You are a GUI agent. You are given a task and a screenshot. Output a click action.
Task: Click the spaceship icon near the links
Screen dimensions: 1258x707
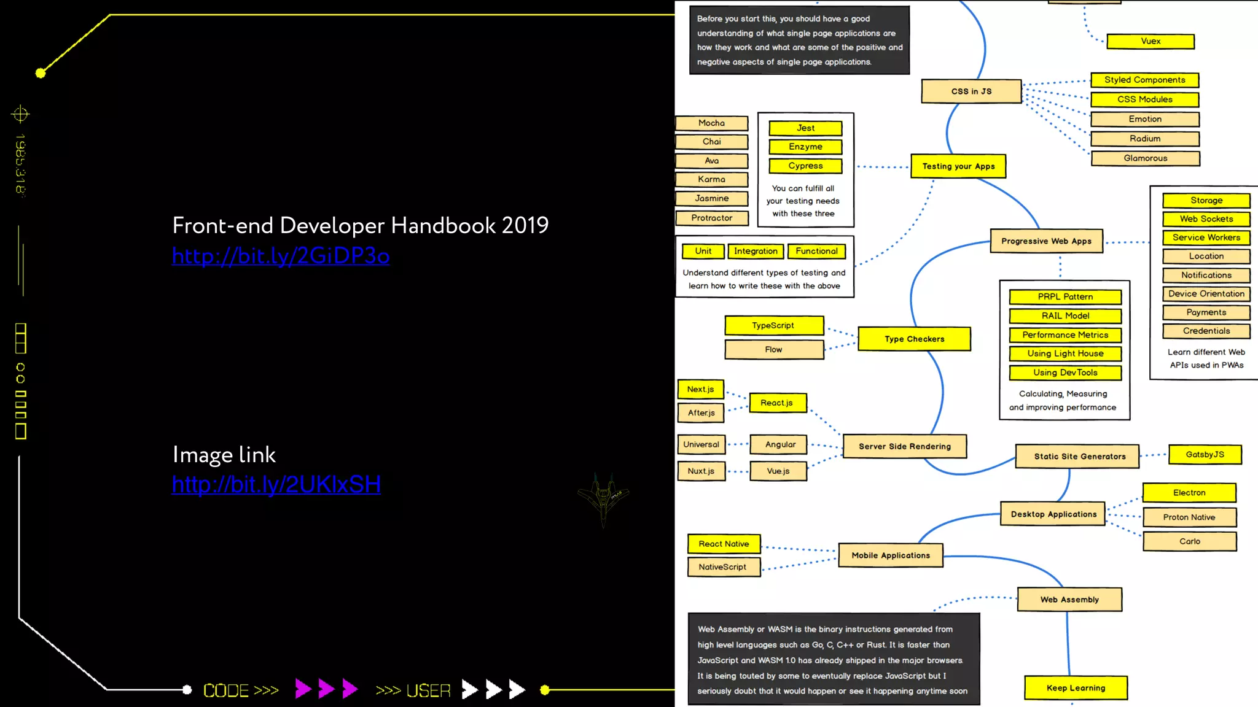pyautogui.click(x=603, y=498)
